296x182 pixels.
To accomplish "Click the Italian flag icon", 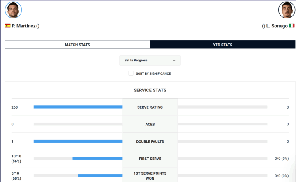I will click(x=292, y=26).
